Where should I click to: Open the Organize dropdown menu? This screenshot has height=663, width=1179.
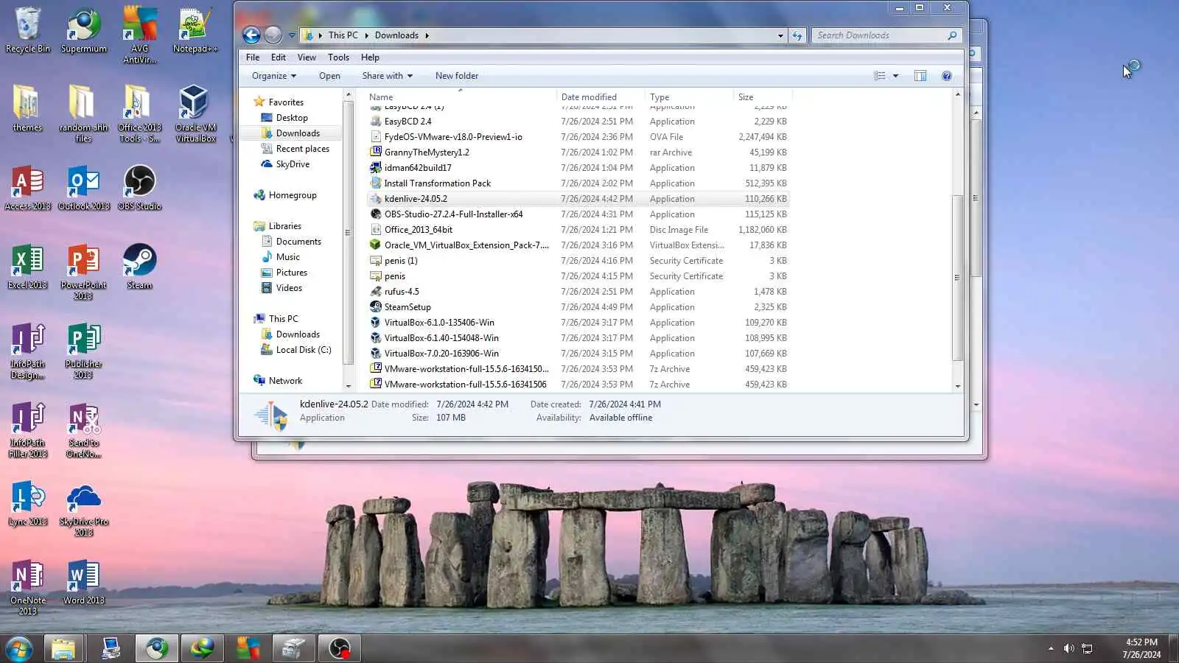pyautogui.click(x=273, y=76)
